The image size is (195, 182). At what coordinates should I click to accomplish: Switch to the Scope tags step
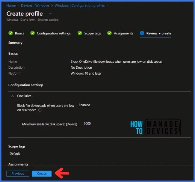pos(93,33)
